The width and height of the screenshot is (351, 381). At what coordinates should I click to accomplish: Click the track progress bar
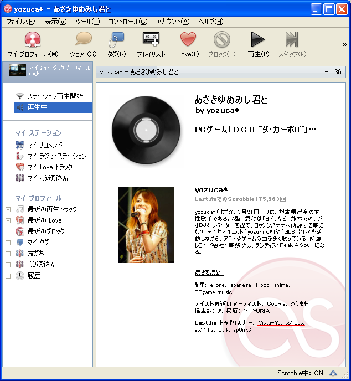point(220,72)
